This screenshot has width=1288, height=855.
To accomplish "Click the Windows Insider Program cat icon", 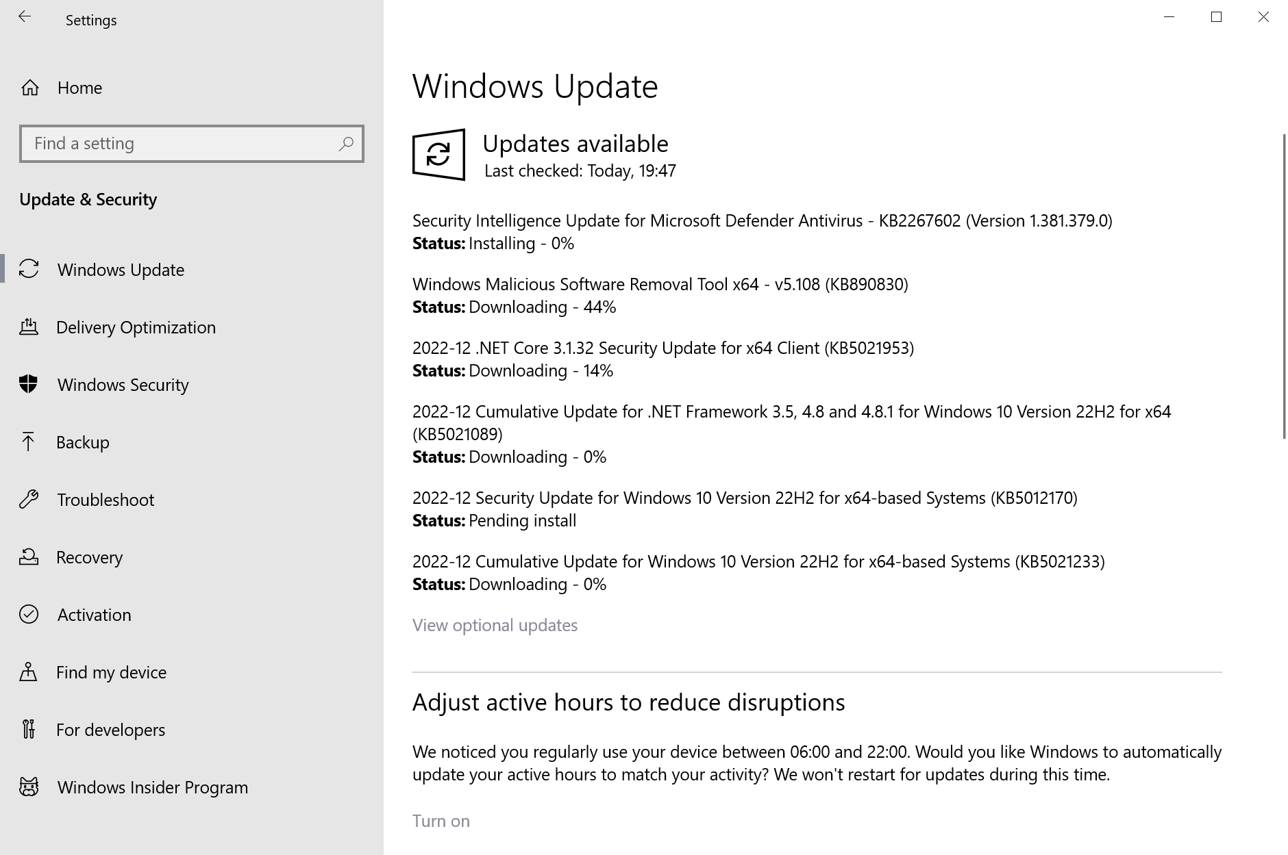I will click(29, 787).
